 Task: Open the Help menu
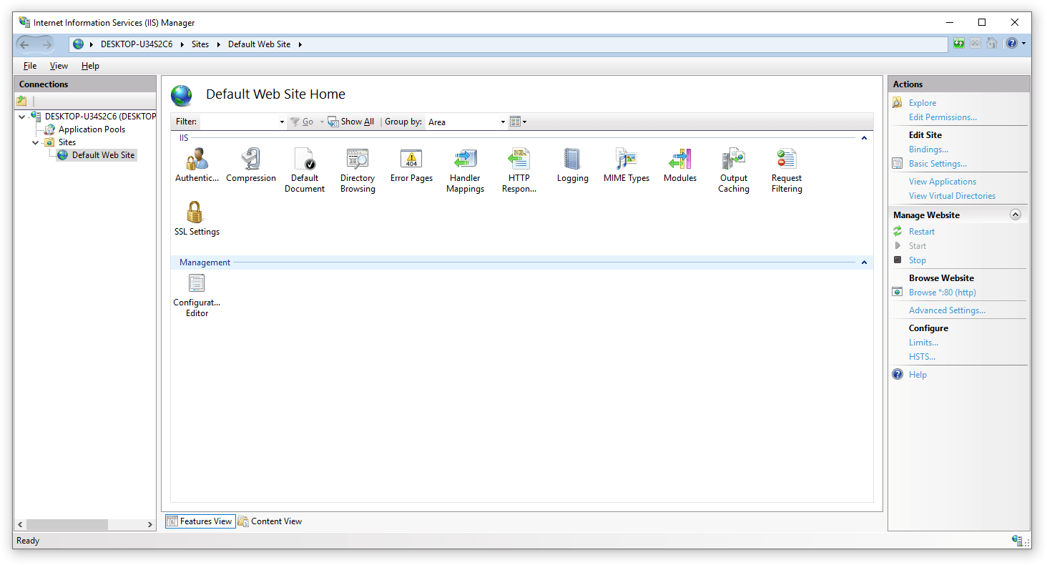point(90,66)
